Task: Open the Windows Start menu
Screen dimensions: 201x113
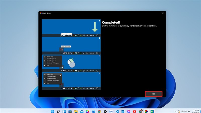Action: click(52, 111)
